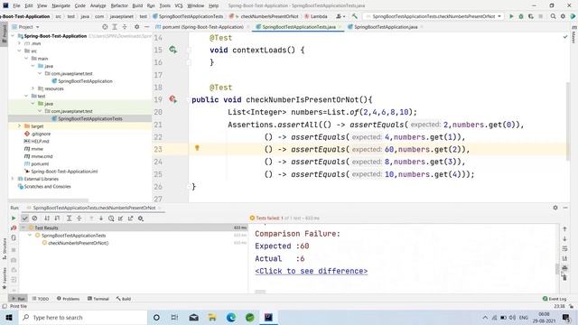The width and height of the screenshot is (578, 325).
Task: Open Project panel options gear
Action: 136,27
